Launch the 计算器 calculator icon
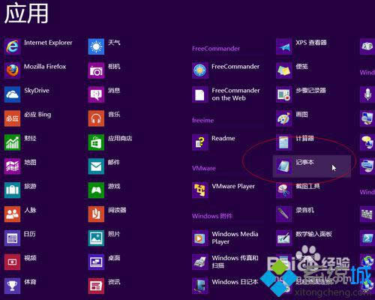The width and height of the screenshot is (375, 300). [284, 142]
